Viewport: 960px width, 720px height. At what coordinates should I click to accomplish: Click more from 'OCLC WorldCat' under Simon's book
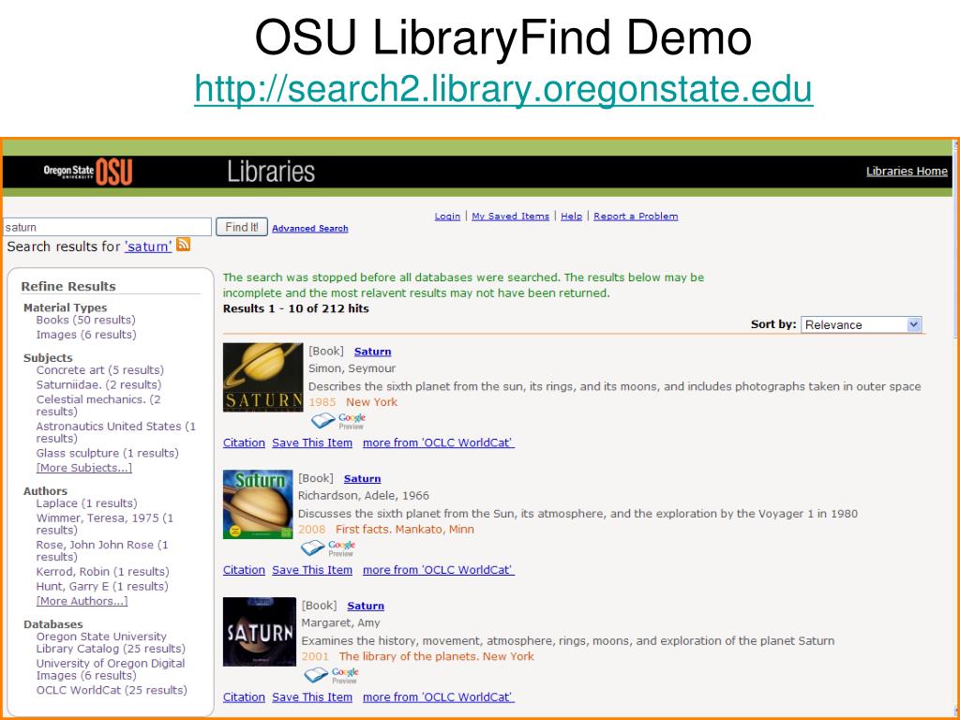pos(439,442)
